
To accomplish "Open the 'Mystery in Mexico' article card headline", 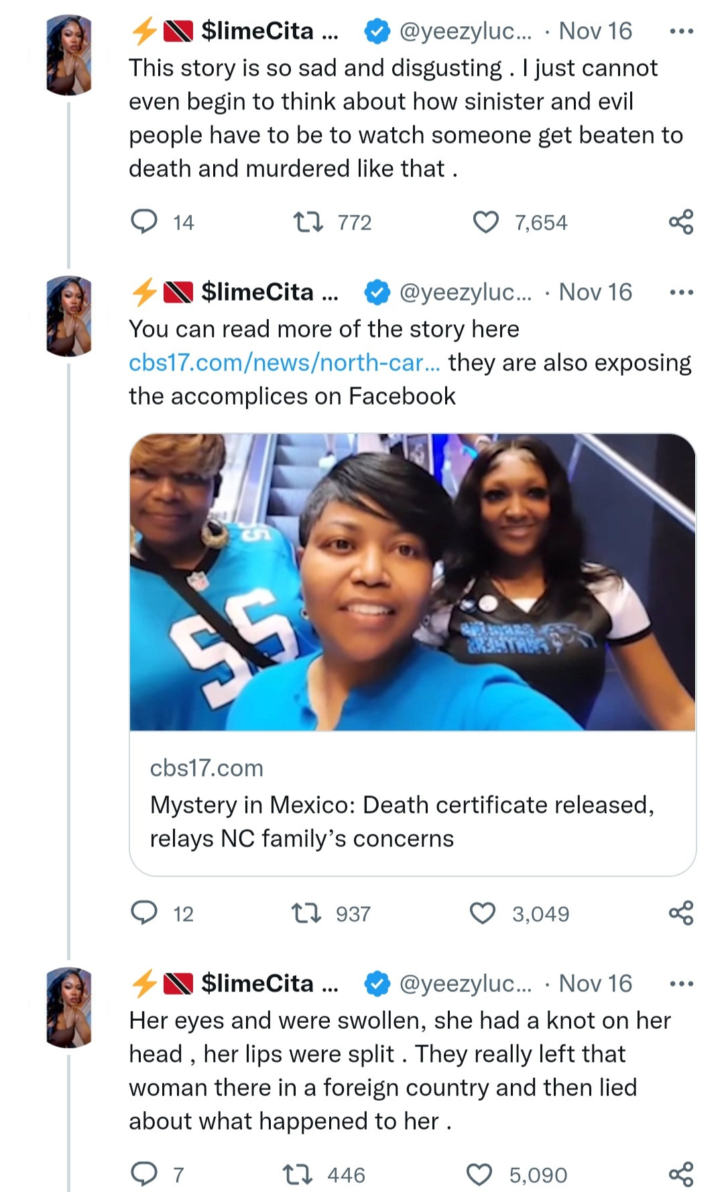I will pos(402,822).
